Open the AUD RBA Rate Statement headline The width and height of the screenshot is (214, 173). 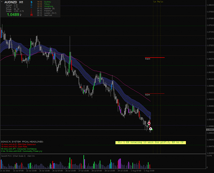point(18,144)
